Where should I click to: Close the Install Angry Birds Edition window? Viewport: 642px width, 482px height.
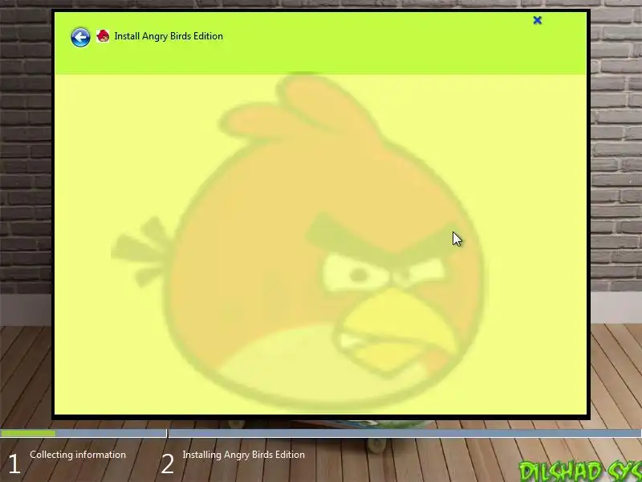(x=537, y=20)
